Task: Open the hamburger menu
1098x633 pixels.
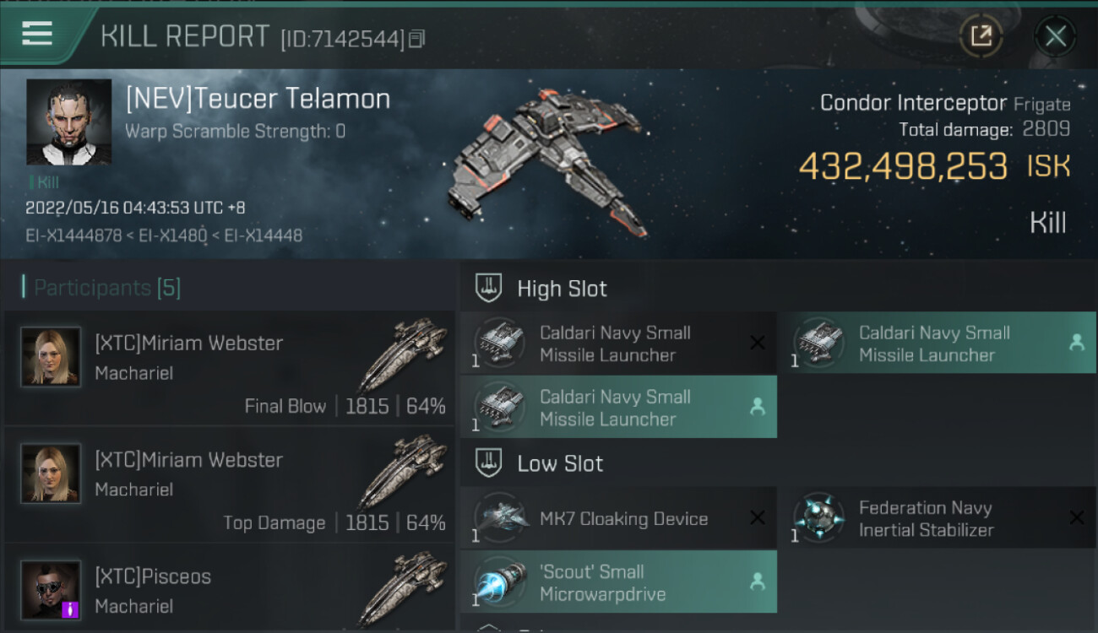Action: coord(37,34)
